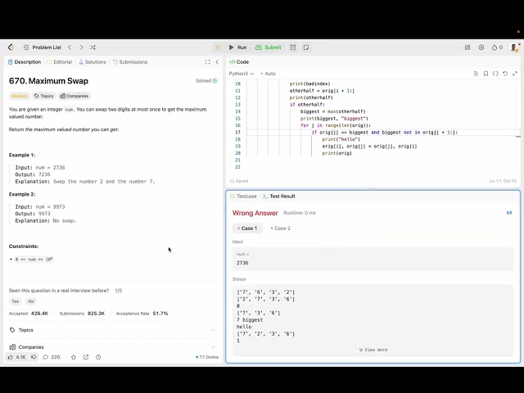Switch to the Submissions tab
Screen dimensions: 524x393
pos(130,62)
